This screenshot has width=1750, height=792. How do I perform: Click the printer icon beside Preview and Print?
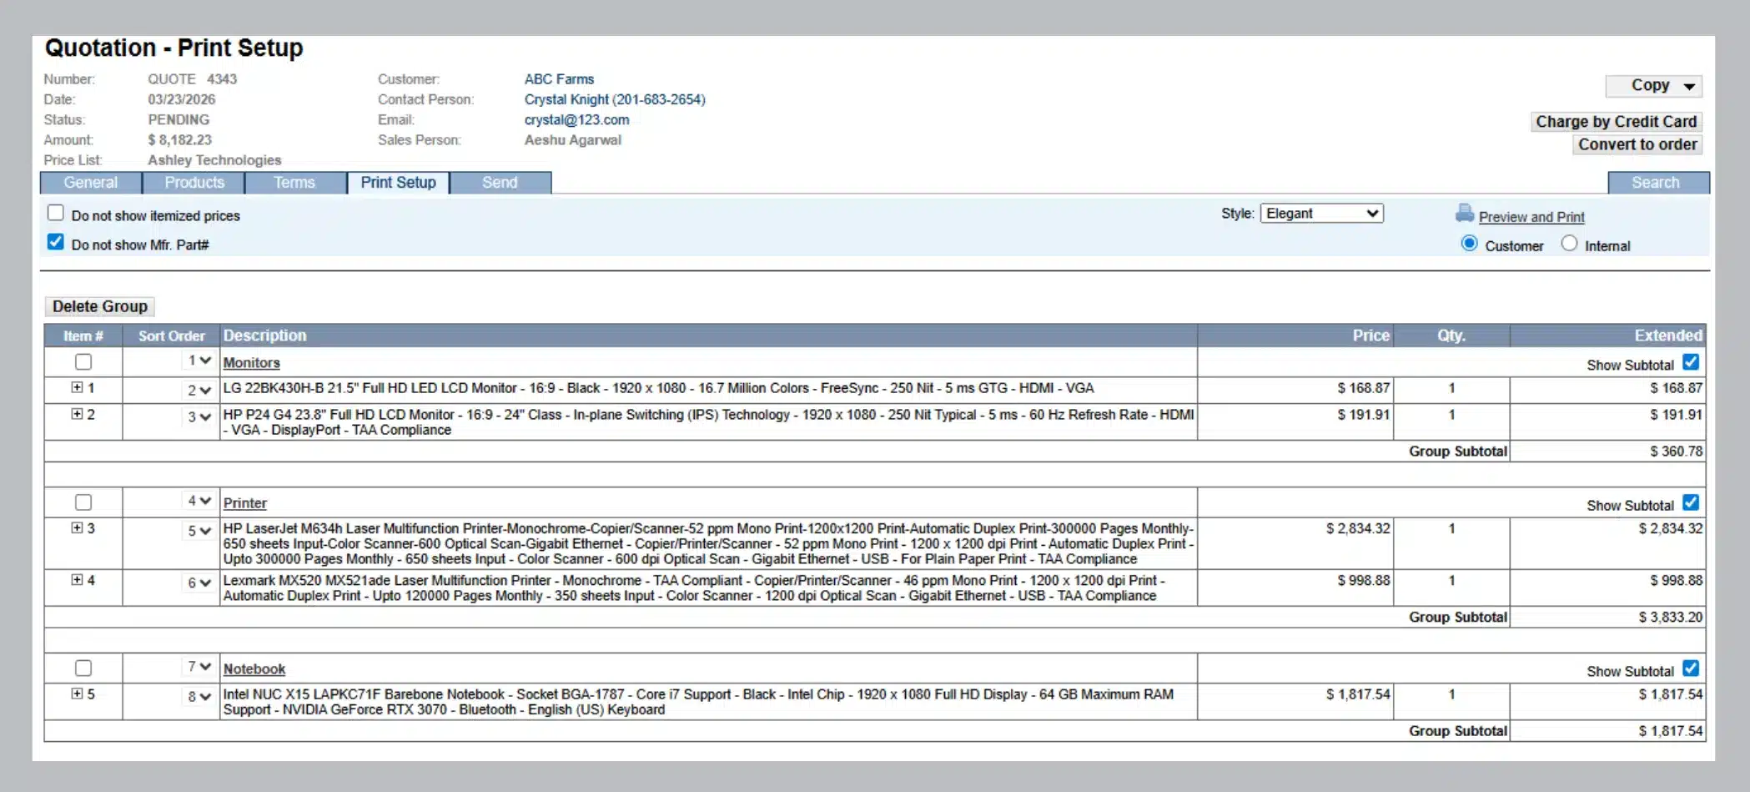[x=1464, y=214]
